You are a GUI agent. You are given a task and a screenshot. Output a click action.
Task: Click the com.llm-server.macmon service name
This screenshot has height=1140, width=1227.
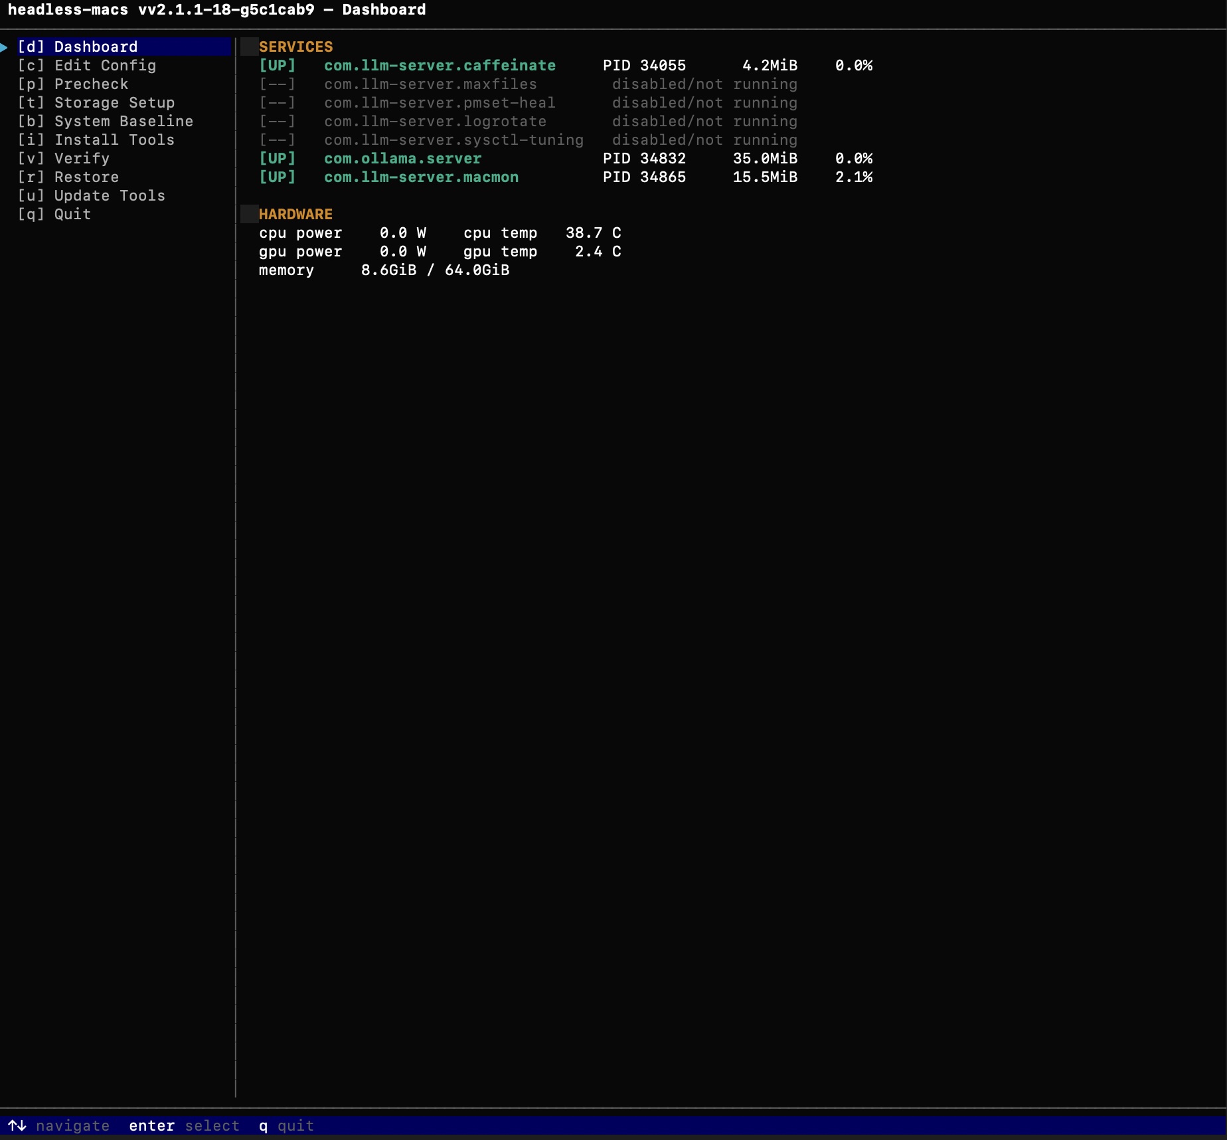pyautogui.click(x=422, y=177)
